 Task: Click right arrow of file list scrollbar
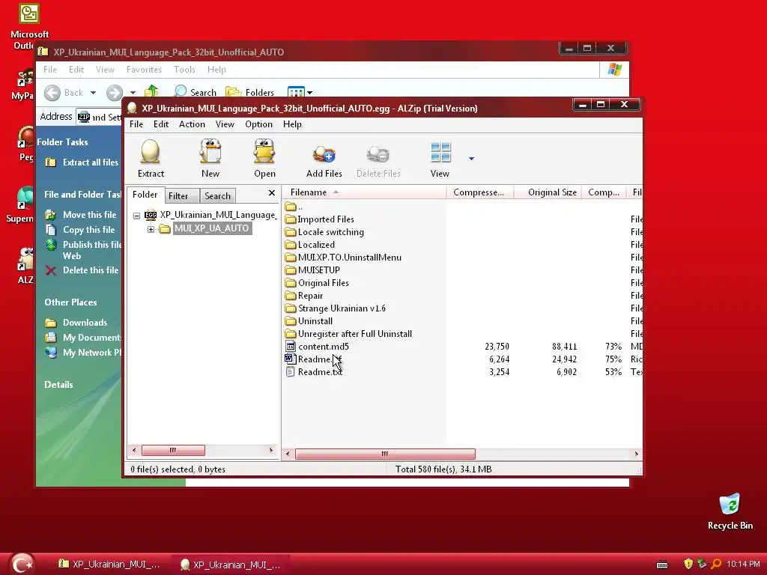tap(637, 454)
